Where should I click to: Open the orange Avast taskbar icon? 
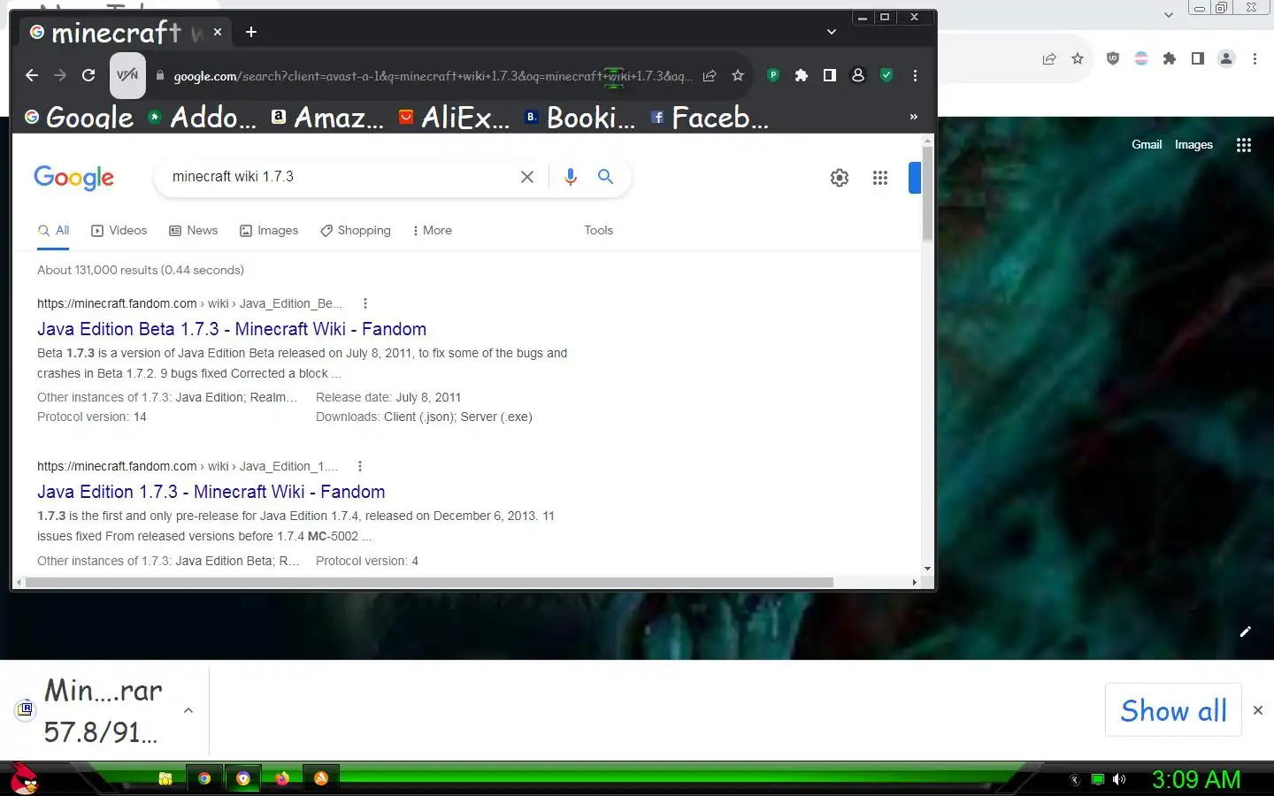(x=321, y=778)
